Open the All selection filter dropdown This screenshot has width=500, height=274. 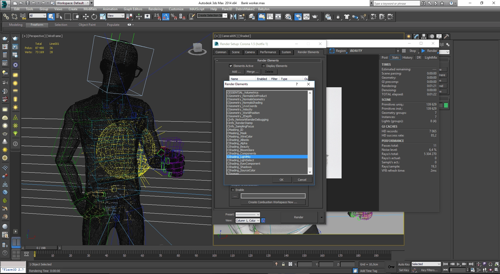[37, 16]
